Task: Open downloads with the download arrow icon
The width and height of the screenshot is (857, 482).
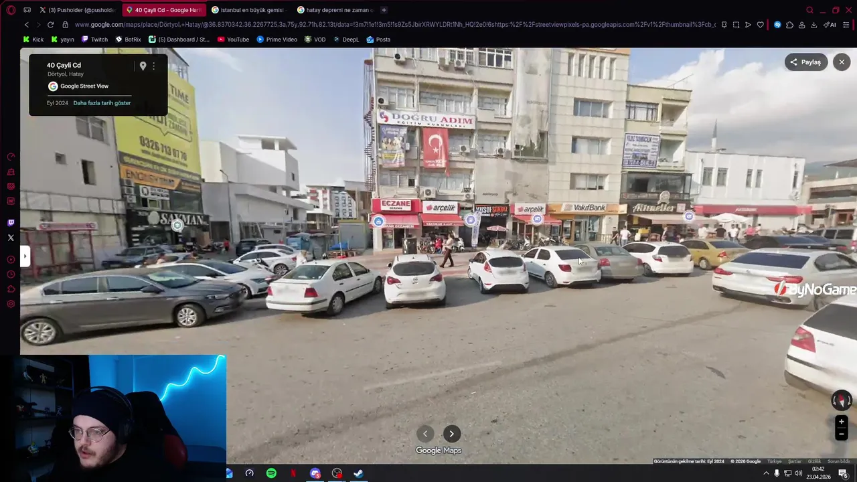Action: [813, 25]
